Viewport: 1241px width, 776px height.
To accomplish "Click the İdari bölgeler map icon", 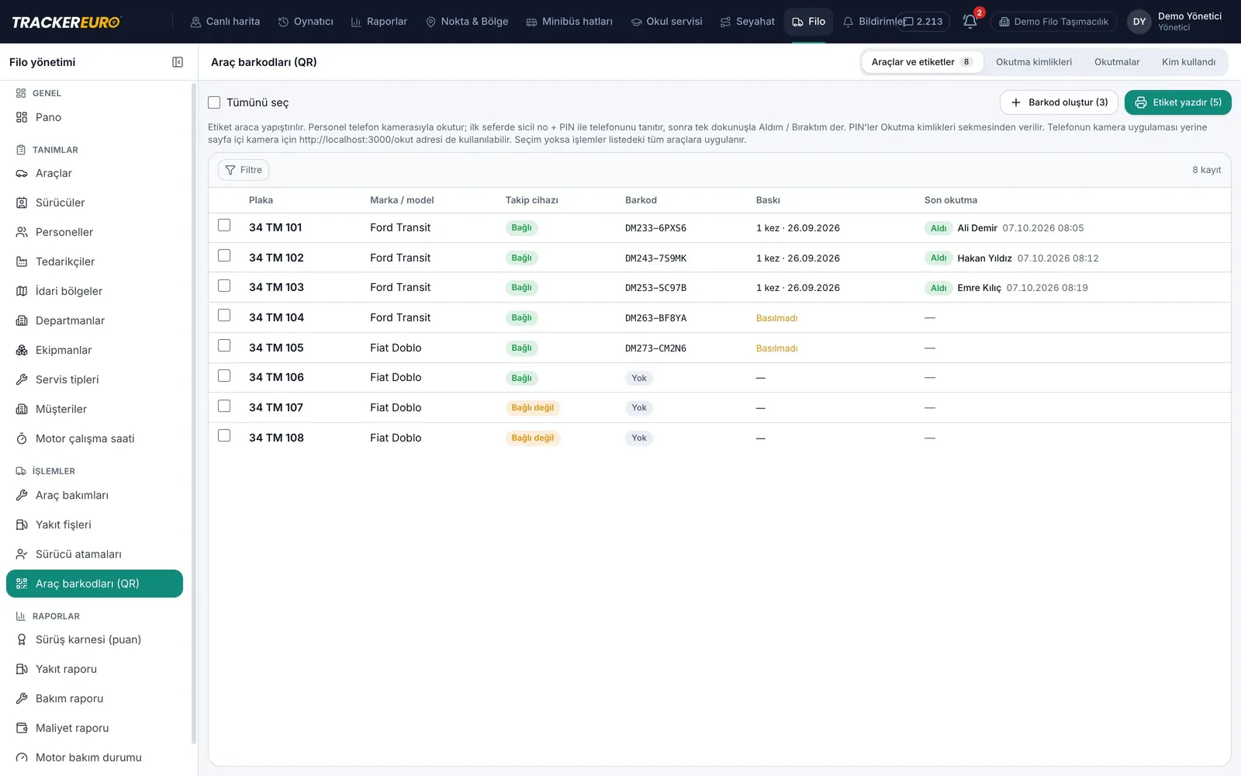I will click(22, 291).
